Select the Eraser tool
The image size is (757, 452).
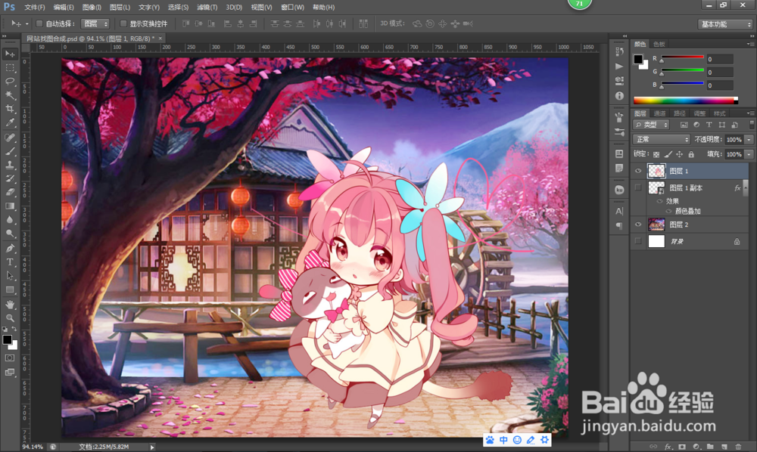pos(10,192)
